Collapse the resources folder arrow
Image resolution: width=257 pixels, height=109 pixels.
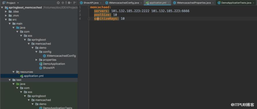pos(14,72)
